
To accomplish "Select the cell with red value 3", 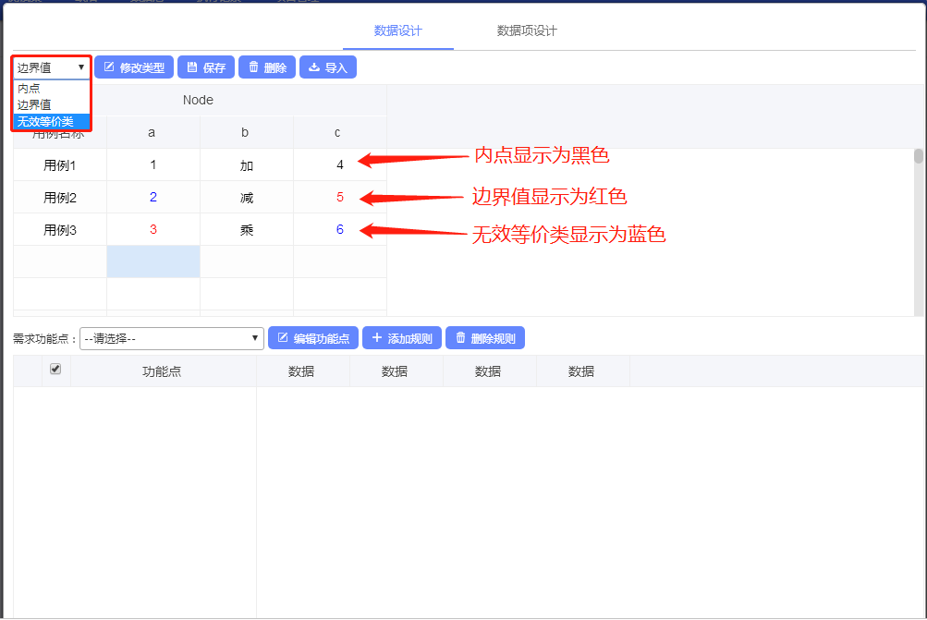I will click(x=153, y=230).
